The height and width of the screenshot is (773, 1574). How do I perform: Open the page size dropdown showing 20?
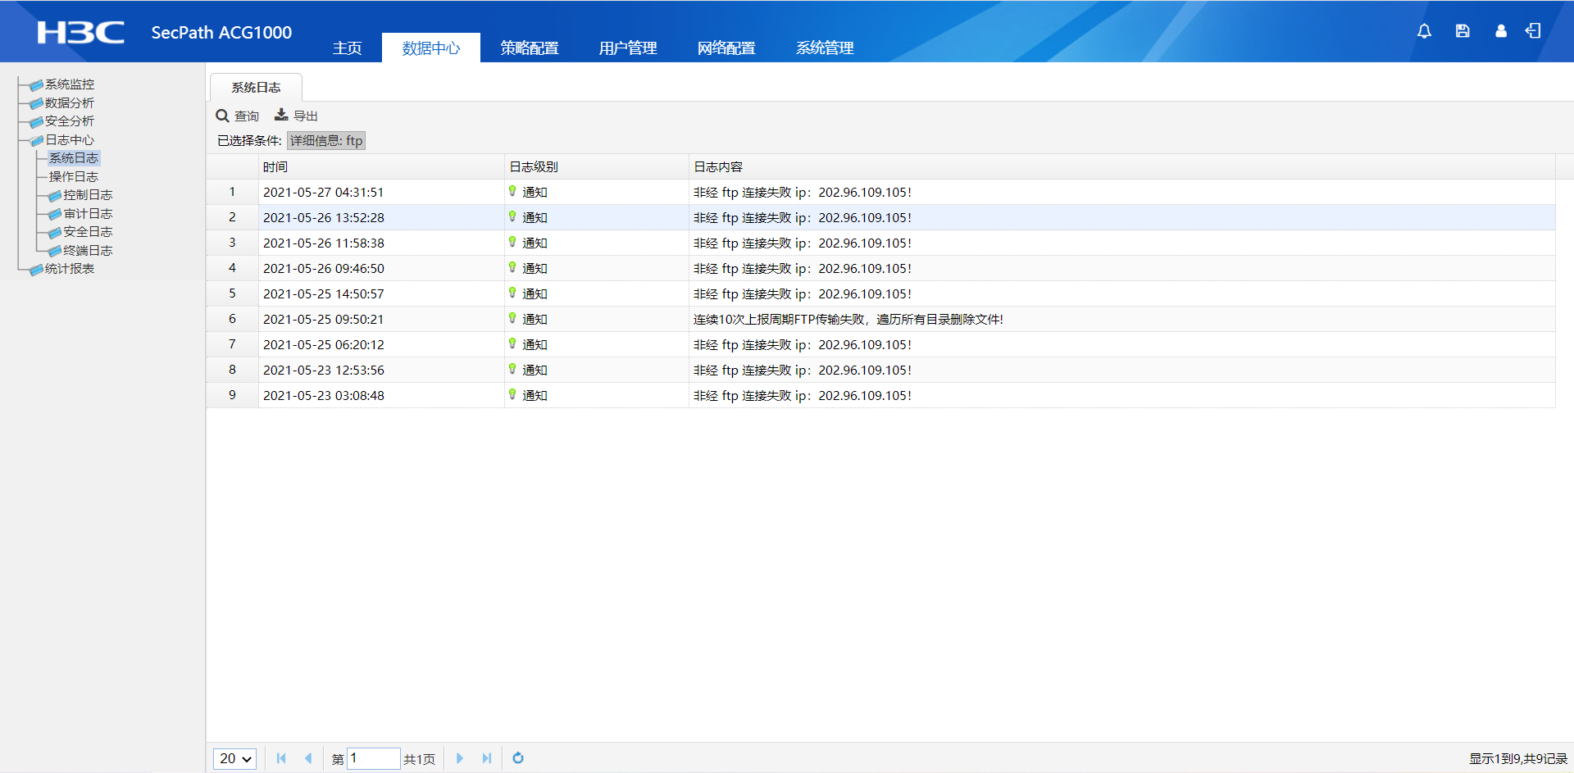pos(235,759)
